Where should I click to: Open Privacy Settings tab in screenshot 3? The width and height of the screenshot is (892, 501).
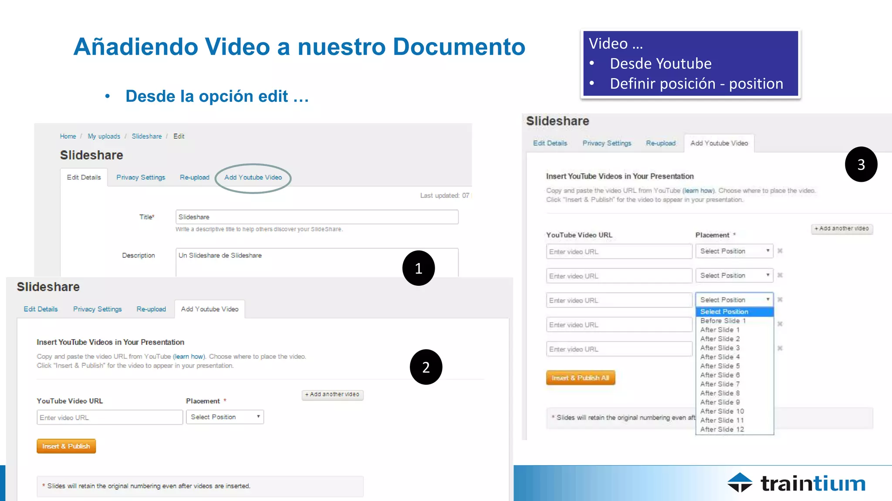(607, 143)
